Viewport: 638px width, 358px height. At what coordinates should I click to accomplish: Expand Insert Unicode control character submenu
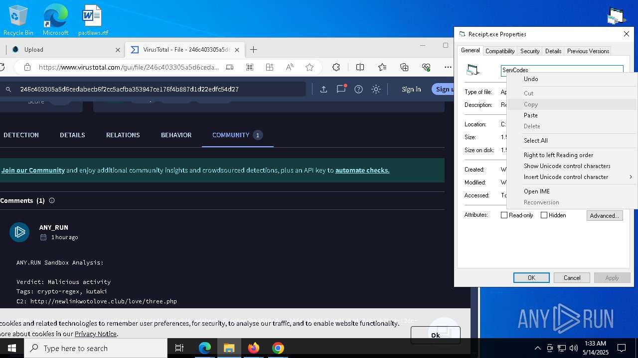click(x=572, y=177)
